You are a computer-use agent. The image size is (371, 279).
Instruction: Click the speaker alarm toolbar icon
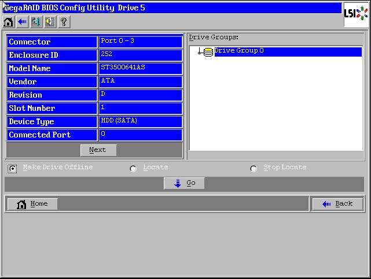click(50, 22)
